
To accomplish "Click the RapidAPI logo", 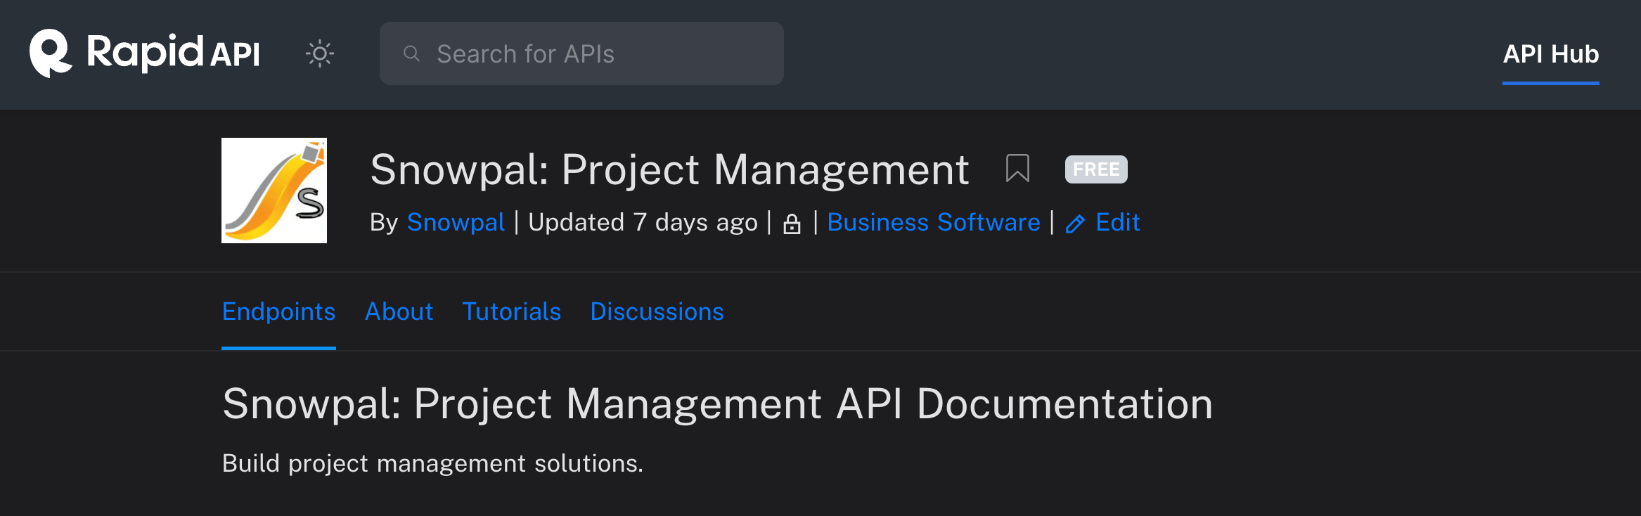I will (144, 53).
